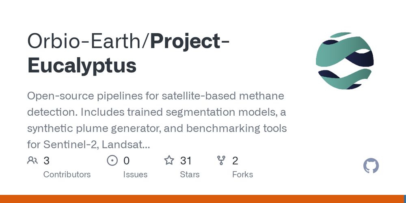Click the orange language bar

[202, 199]
